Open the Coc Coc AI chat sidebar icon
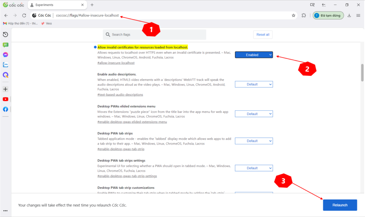Viewport: 365px width, 217px height. [5, 45]
